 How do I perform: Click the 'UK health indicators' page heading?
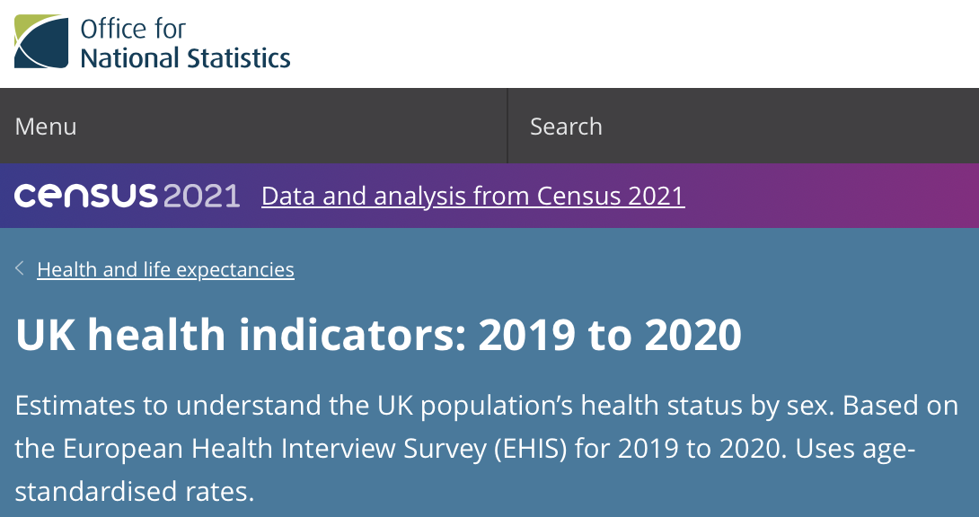point(241,335)
